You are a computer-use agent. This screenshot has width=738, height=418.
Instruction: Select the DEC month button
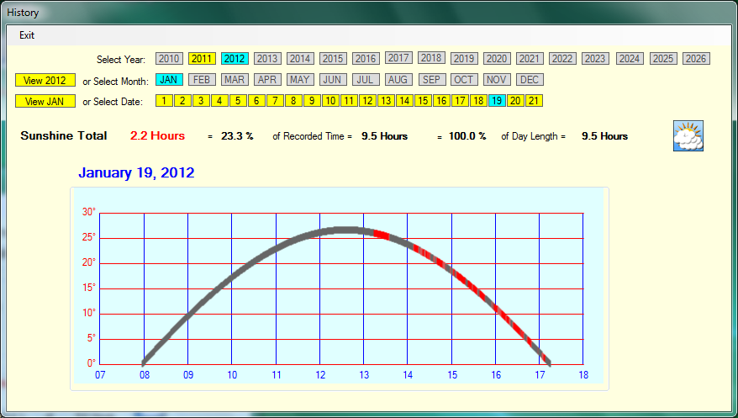pyautogui.click(x=530, y=80)
